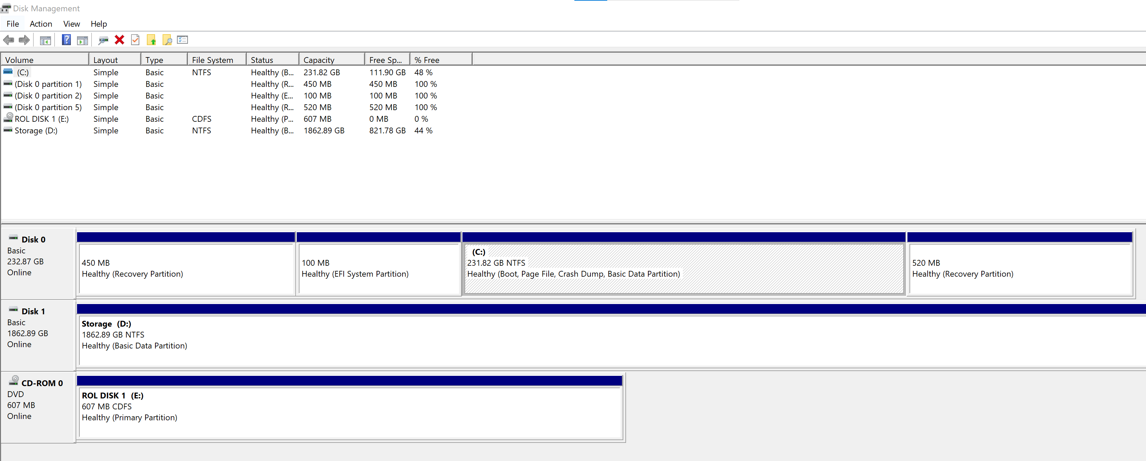Screen dimensions: 1146x461
Task: Click the drive with magnifier toolbar icon
Action: 103,40
